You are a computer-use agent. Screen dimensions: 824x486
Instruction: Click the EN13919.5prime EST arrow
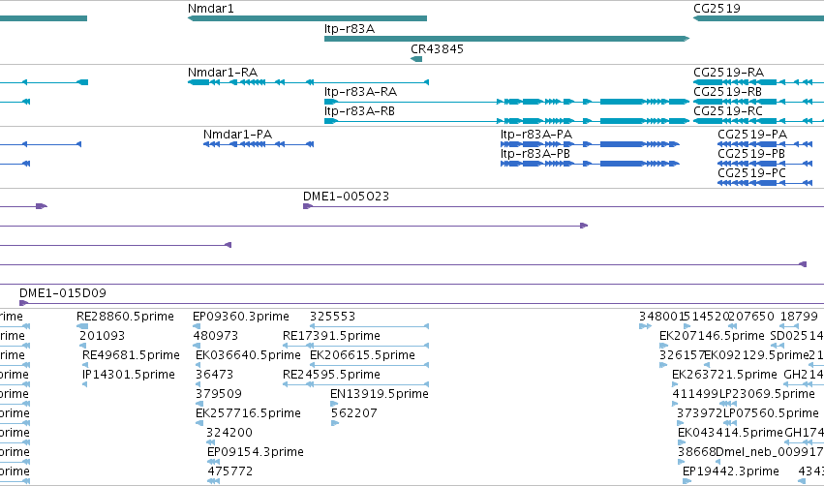click(x=334, y=404)
